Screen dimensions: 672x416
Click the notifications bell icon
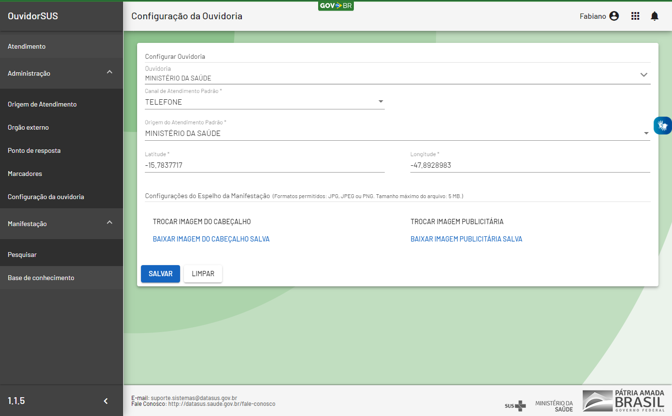pyautogui.click(x=655, y=16)
